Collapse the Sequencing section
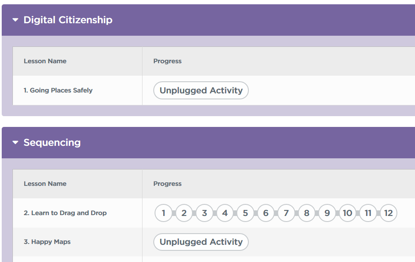The height and width of the screenshot is (262, 415). click(15, 142)
